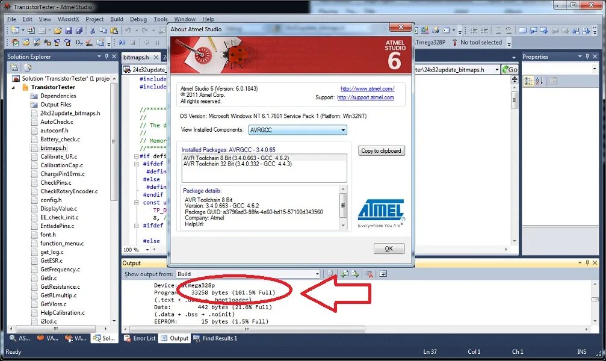Click the Start Debugging and Break icon
606x361 pixels.
123,43
